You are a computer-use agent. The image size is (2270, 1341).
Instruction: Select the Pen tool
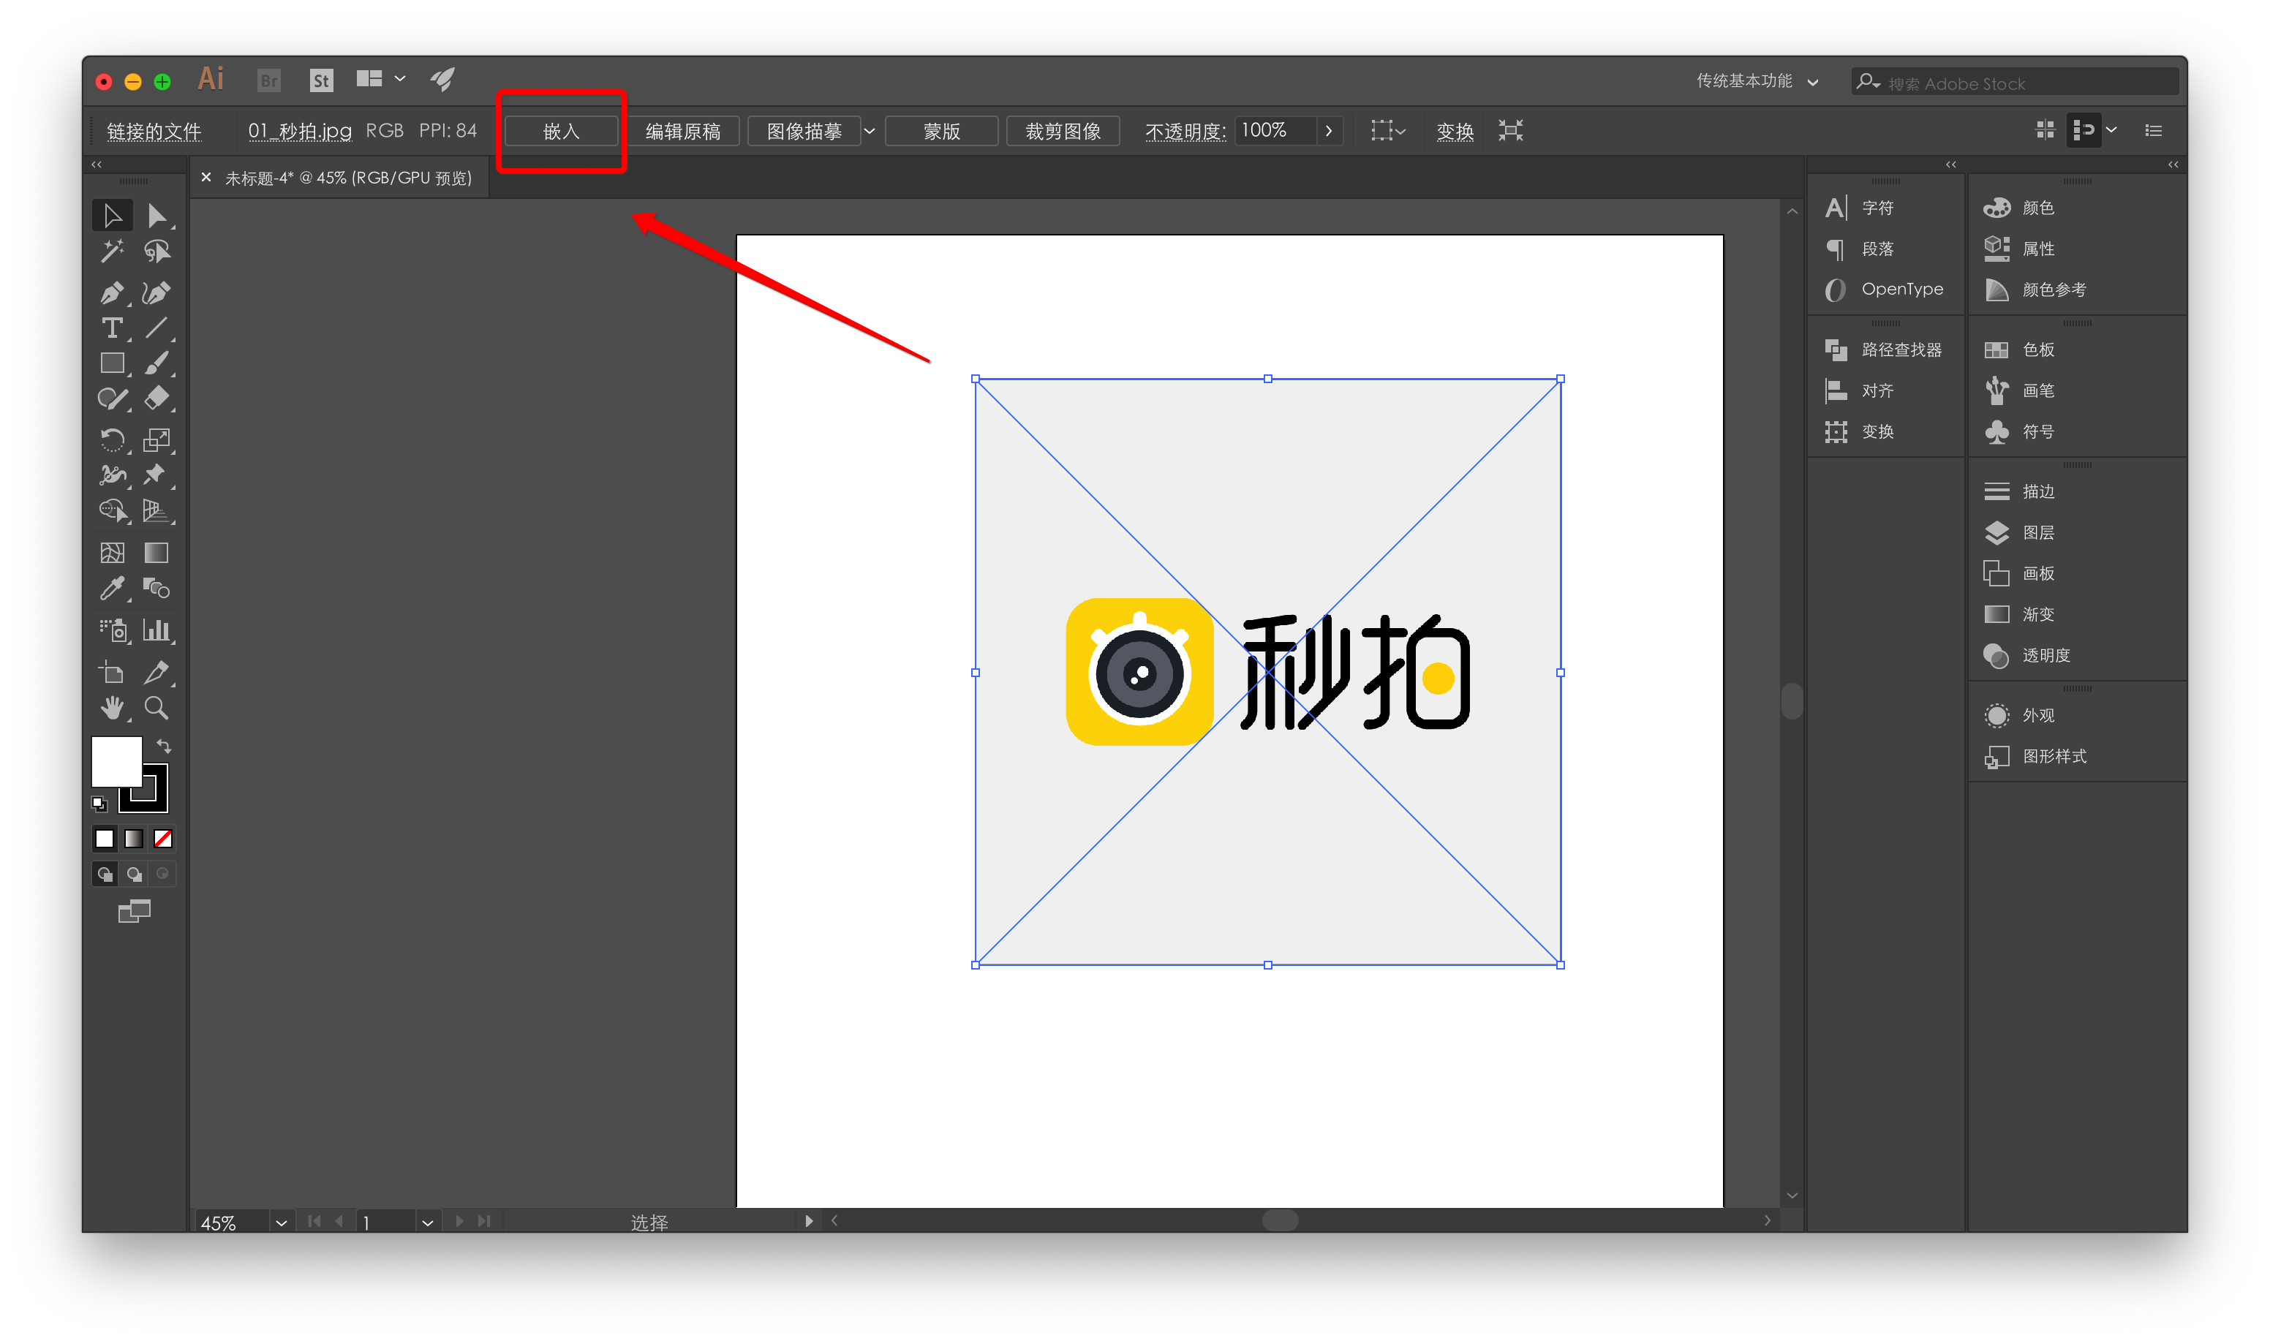point(111,292)
